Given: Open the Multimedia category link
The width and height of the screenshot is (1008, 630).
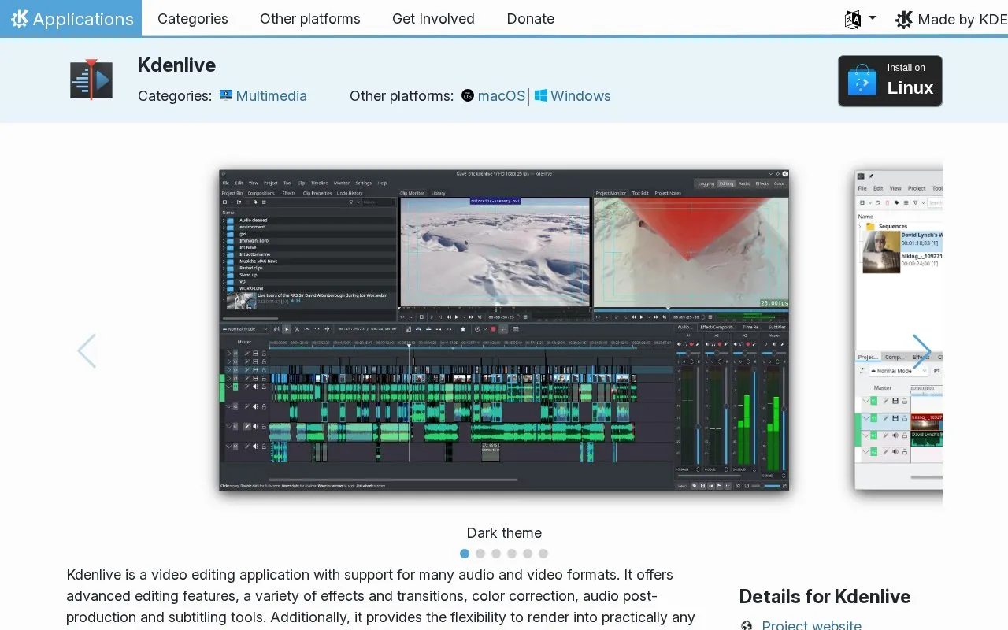Looking at the screenshot, I should [x=263, y=96].
